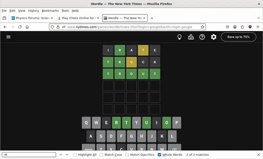The width and height of the screenshot is (263, 159).
Task: Close the Firefox window
Action: point(259,4)
